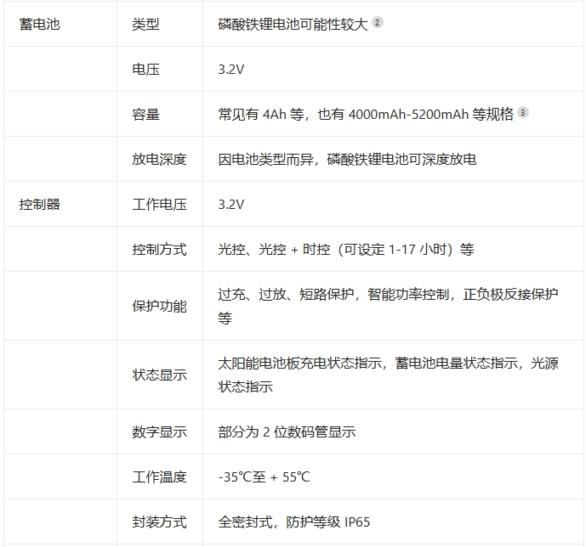Click the 工作电压 row label

click(159, 204)
